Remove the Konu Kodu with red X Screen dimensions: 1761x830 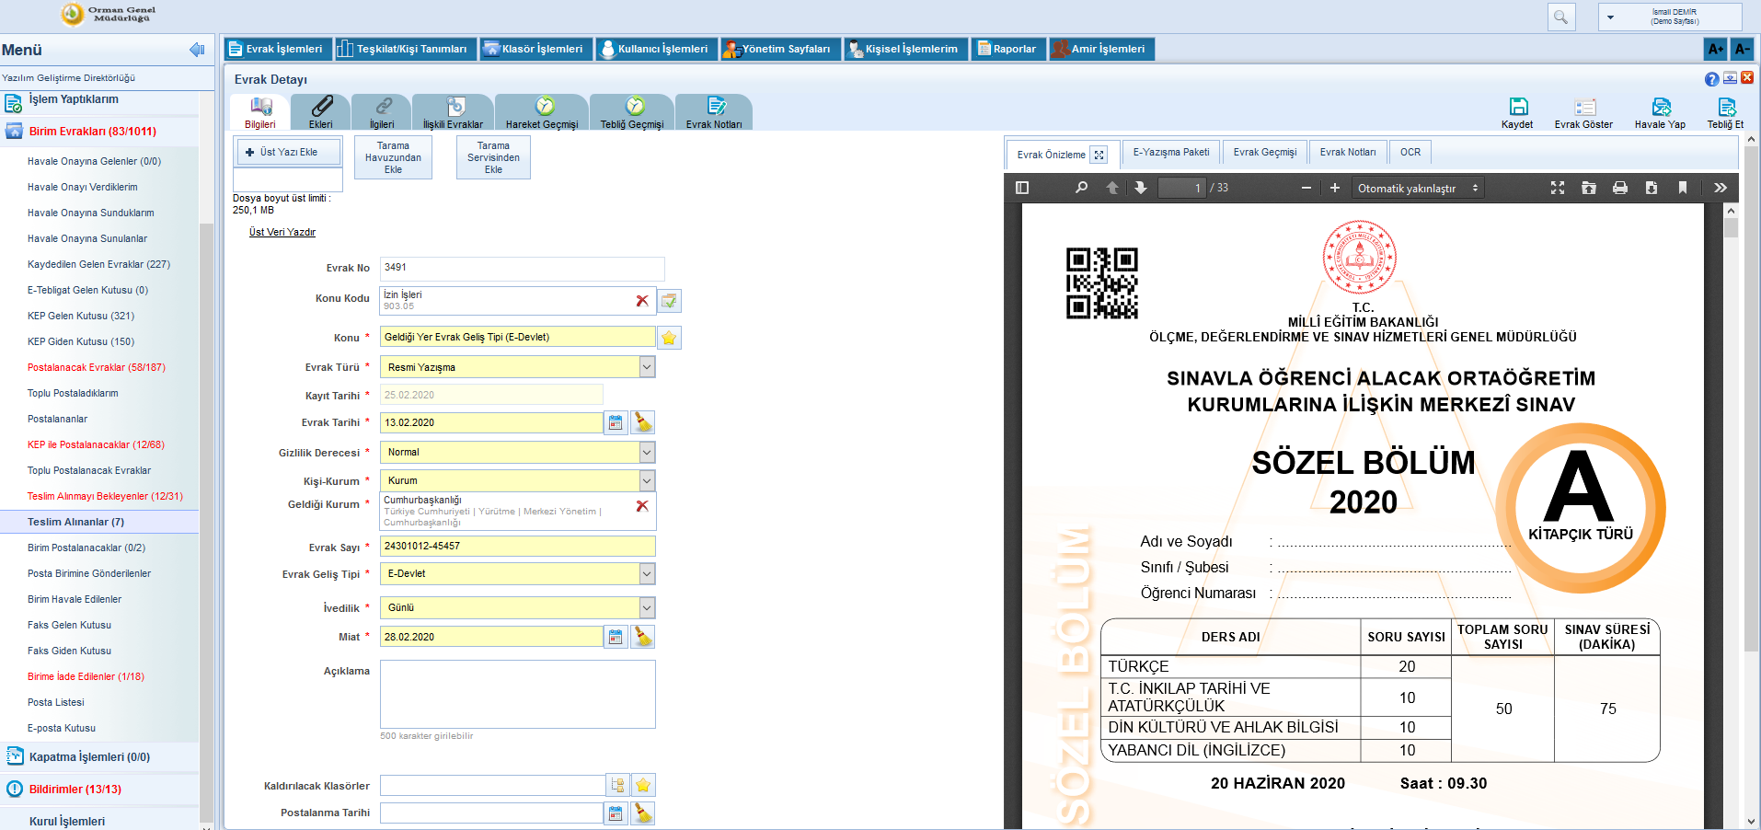[x=642, y=301]
